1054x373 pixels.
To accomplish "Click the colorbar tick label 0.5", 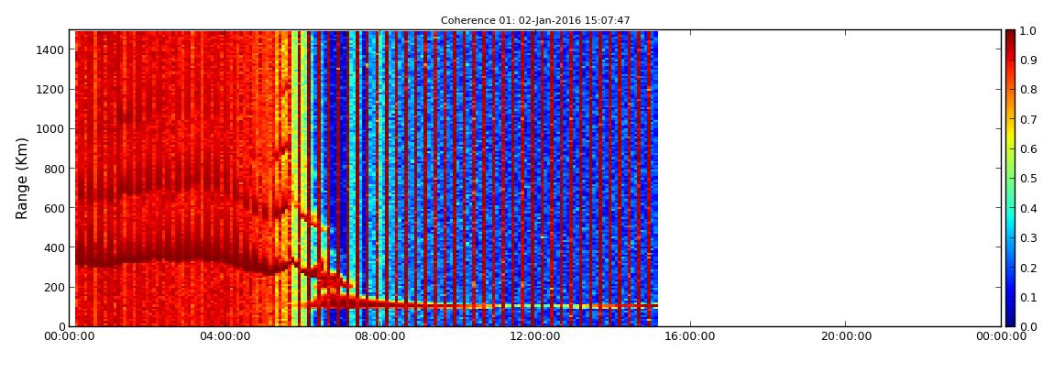I will 1029,179.
